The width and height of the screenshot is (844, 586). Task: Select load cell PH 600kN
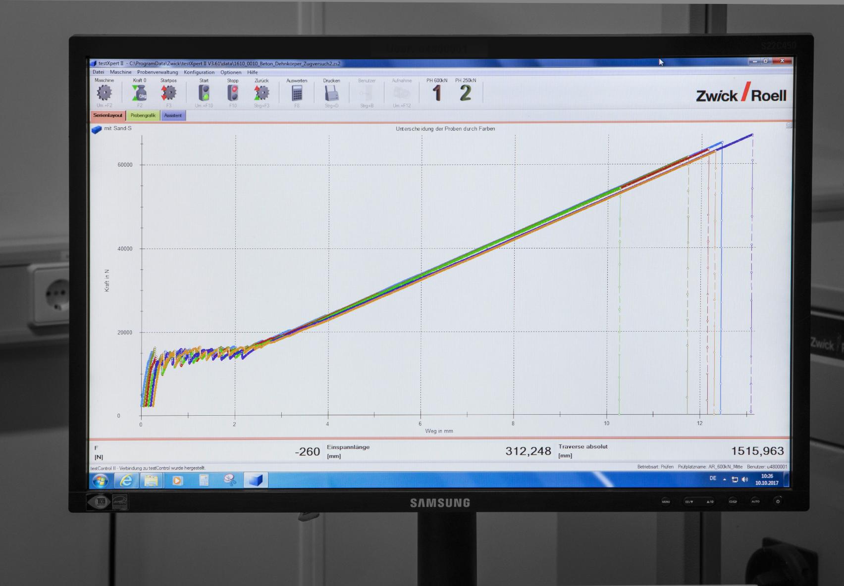tap(437, 93)
